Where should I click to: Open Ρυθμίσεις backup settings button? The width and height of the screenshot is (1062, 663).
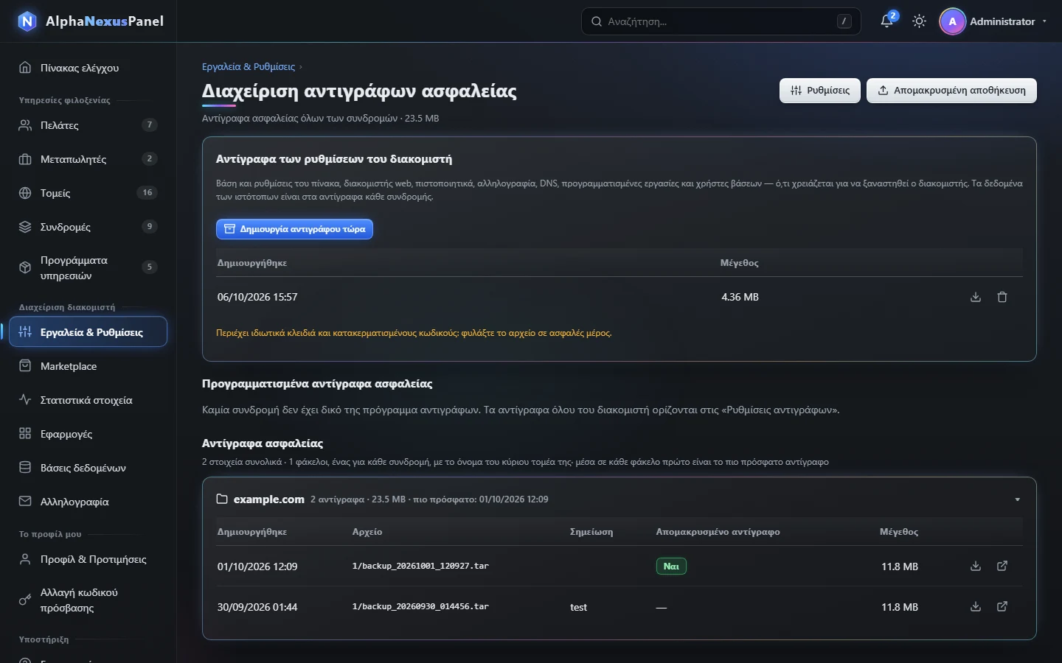819,91
